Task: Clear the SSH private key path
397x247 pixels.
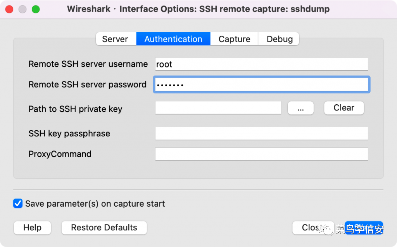Action: 344,108
